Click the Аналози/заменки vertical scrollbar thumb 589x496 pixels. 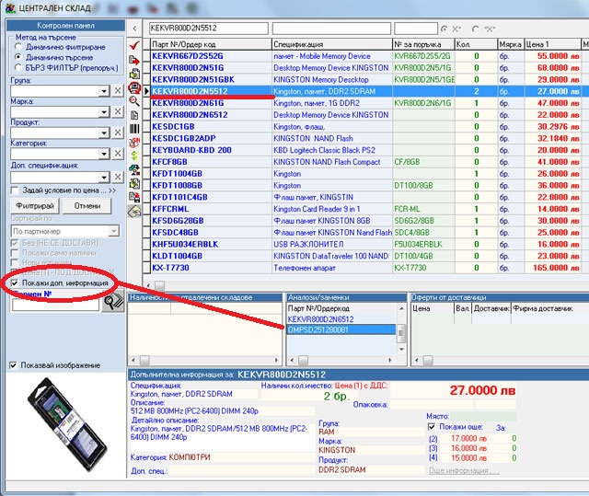click(401, 333)
